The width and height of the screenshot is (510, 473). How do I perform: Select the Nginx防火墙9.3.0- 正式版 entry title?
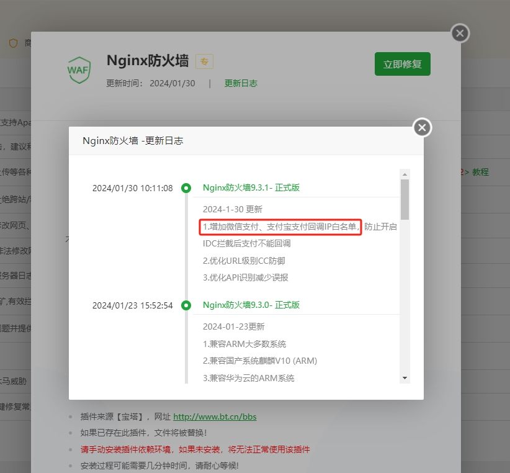coord(251,305)
